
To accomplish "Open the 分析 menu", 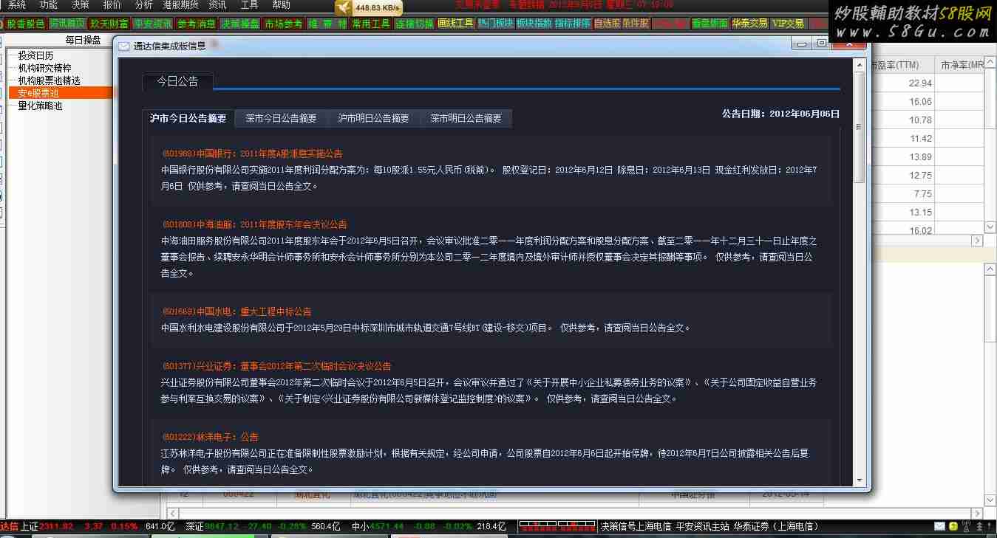I will 144,5.
